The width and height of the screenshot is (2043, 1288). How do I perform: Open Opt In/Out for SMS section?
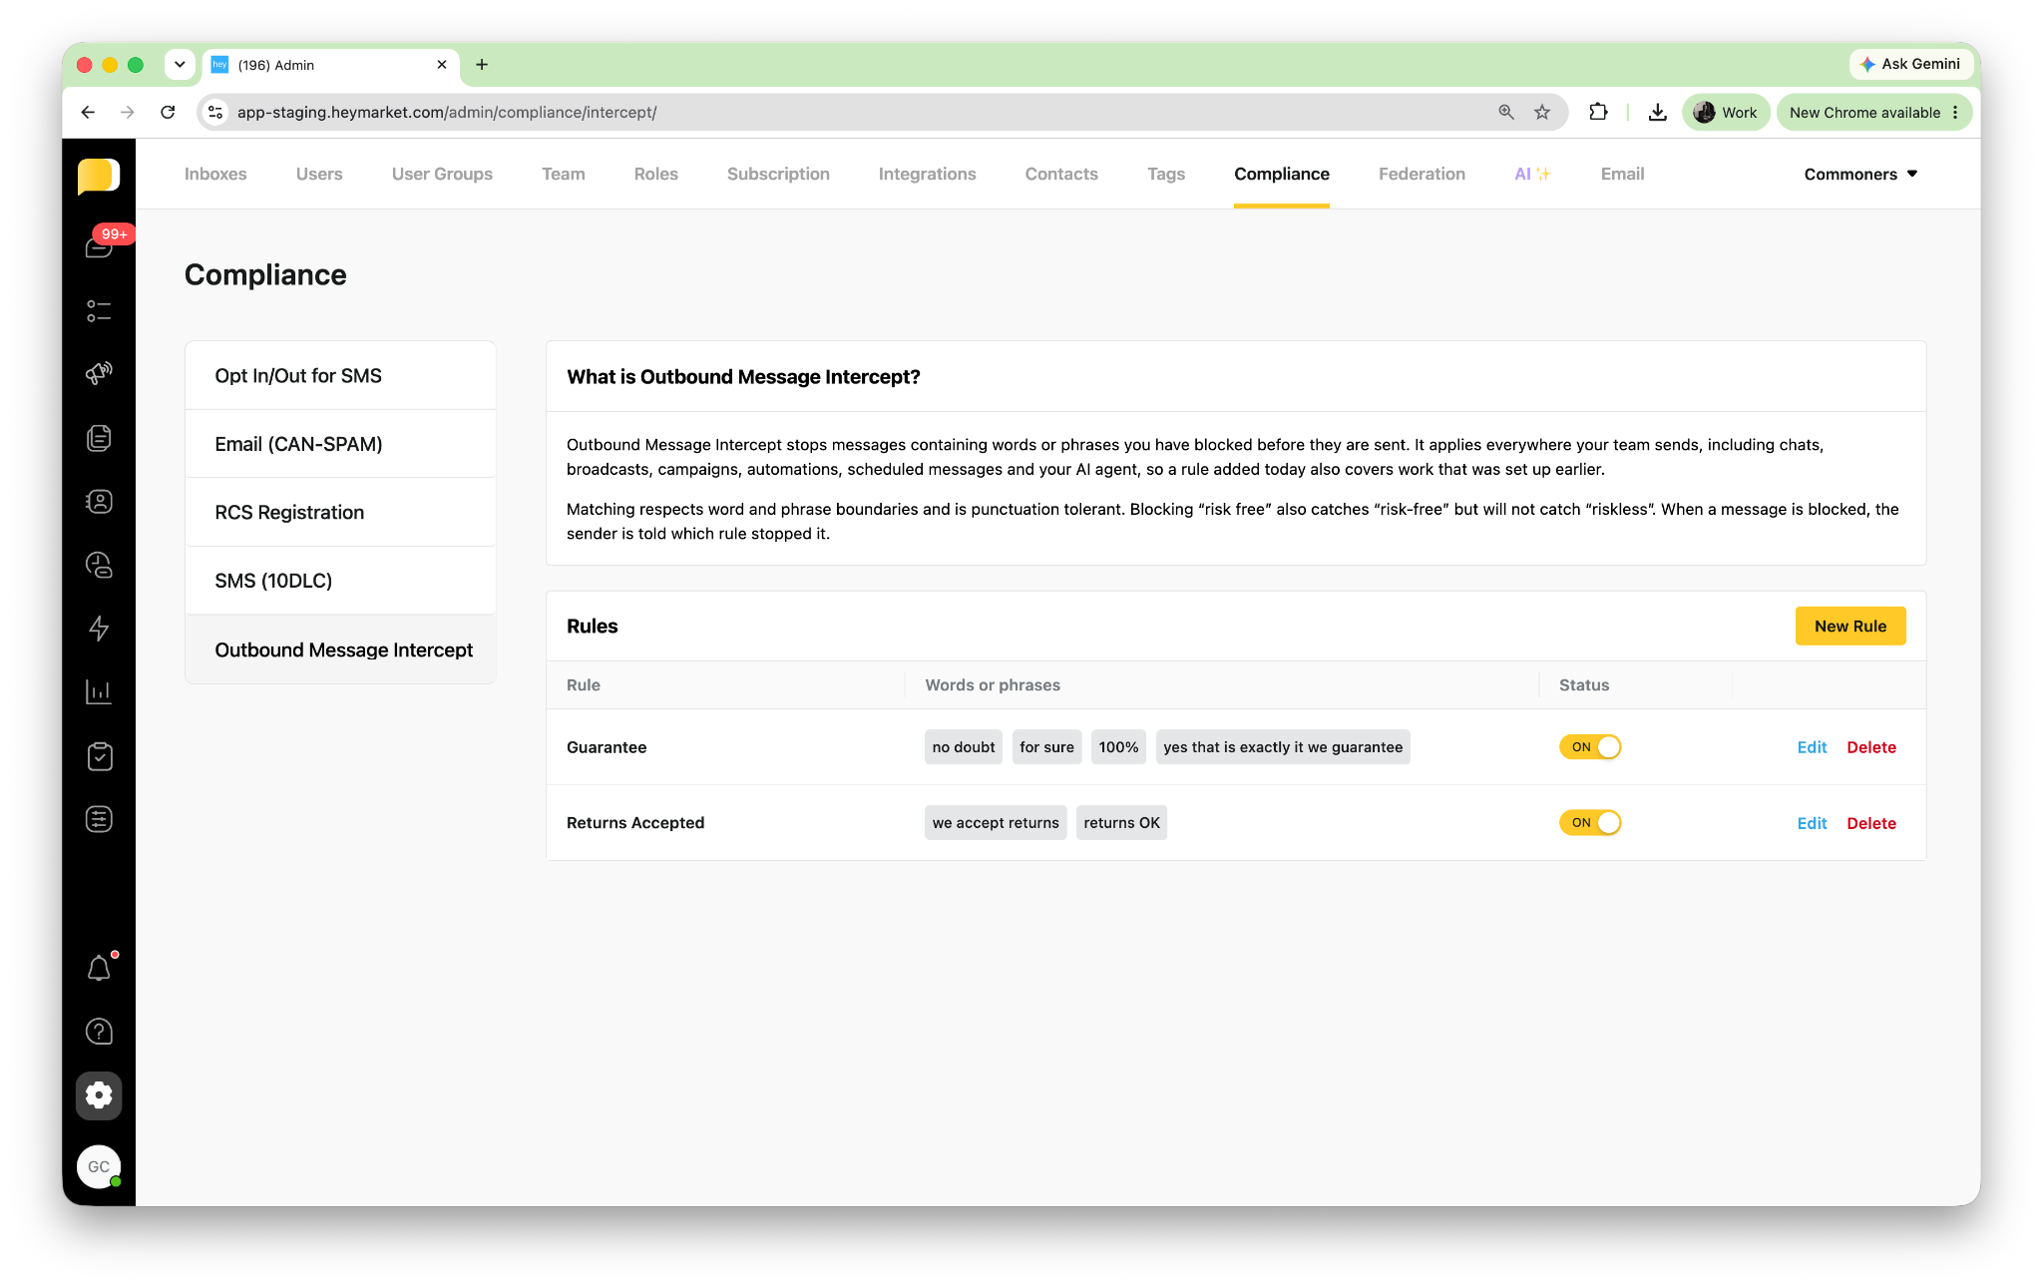(340, 376)
